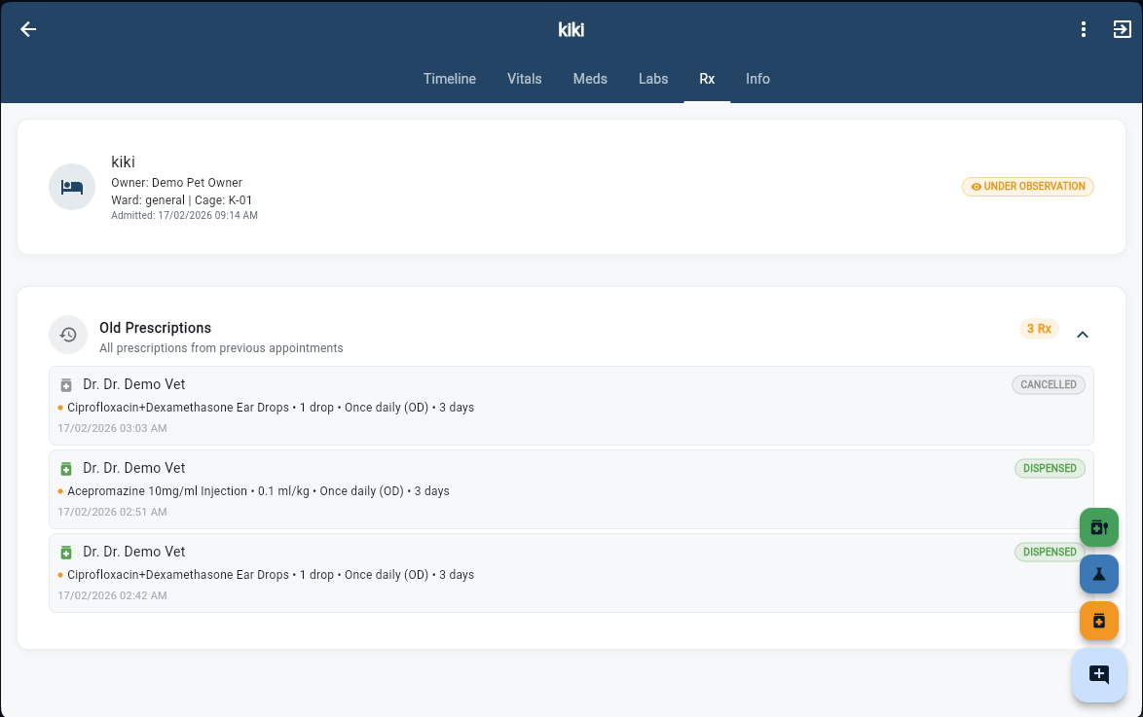Click the DISPENSED badge on the Acepromazine prescription
The height and width of the screenshot is (717, 1143).
pos(1050,468)
